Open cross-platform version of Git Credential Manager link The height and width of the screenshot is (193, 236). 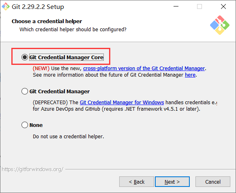[x=144, y=69]
